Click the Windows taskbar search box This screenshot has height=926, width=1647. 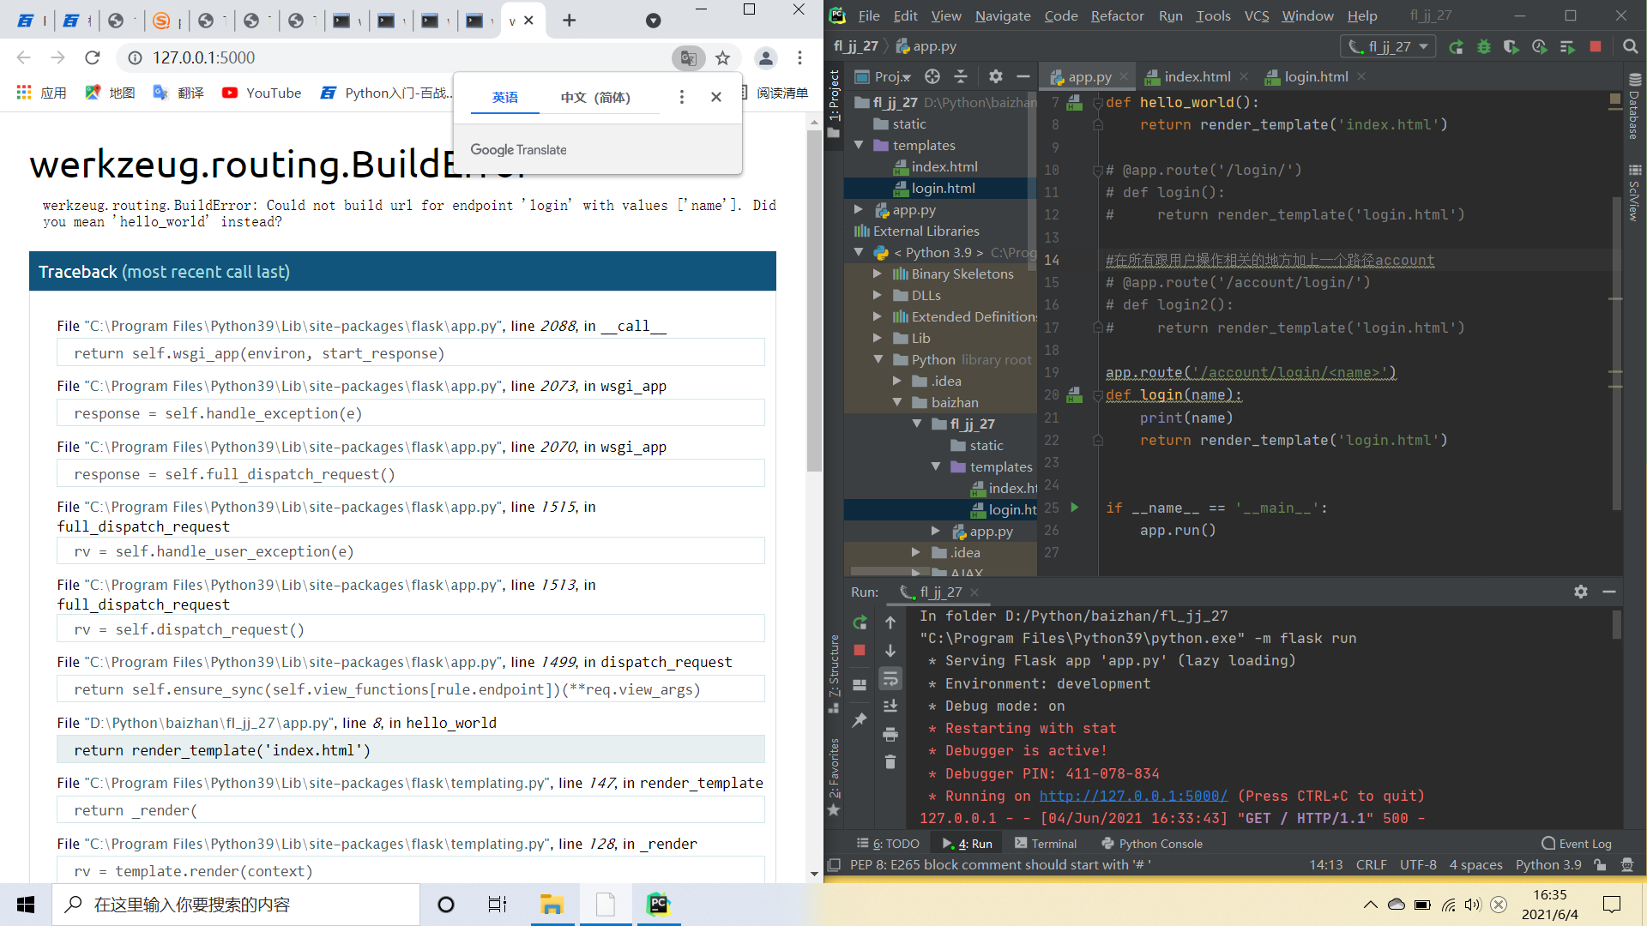(x=236, y=905)
